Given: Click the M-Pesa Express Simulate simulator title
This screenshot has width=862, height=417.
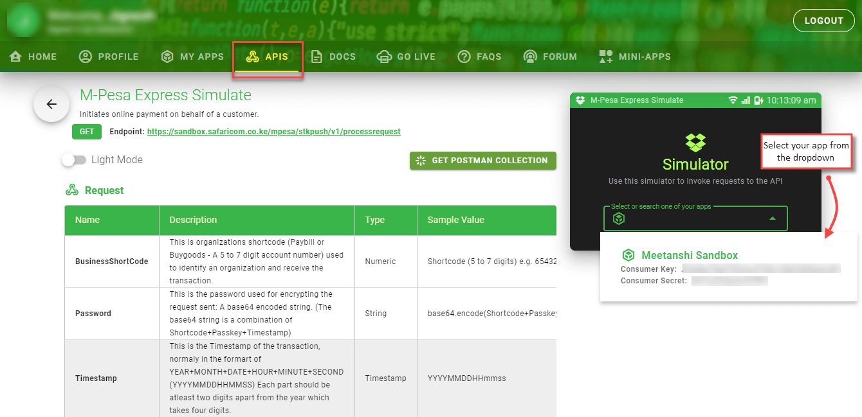Looking at the screenshot, I should (x=637, y=100).
